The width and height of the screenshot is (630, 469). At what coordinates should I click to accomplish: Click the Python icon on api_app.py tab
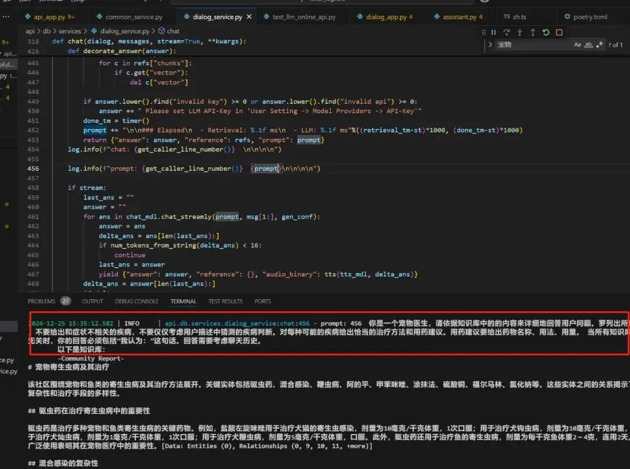[28, 16]
